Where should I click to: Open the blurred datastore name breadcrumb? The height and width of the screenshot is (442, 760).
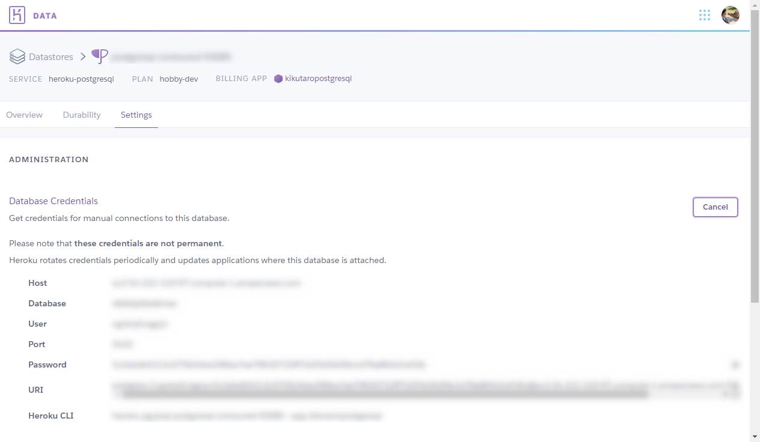click(172, 57)
